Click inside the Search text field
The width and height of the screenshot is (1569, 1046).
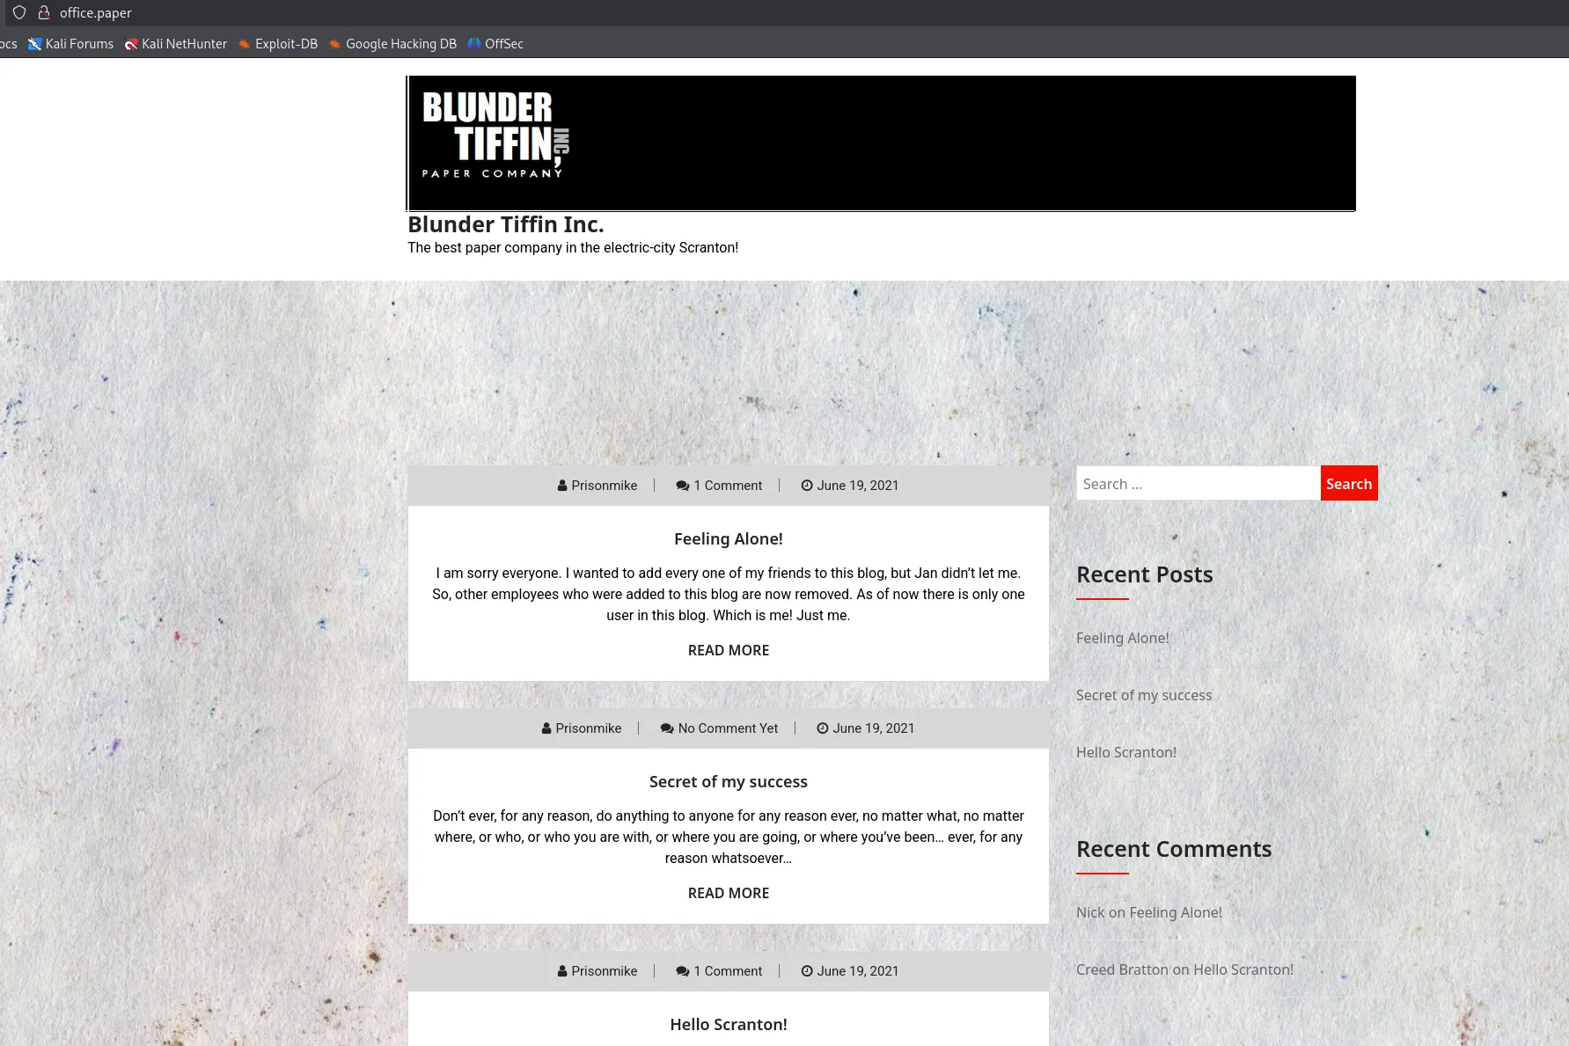[1198, 484]
